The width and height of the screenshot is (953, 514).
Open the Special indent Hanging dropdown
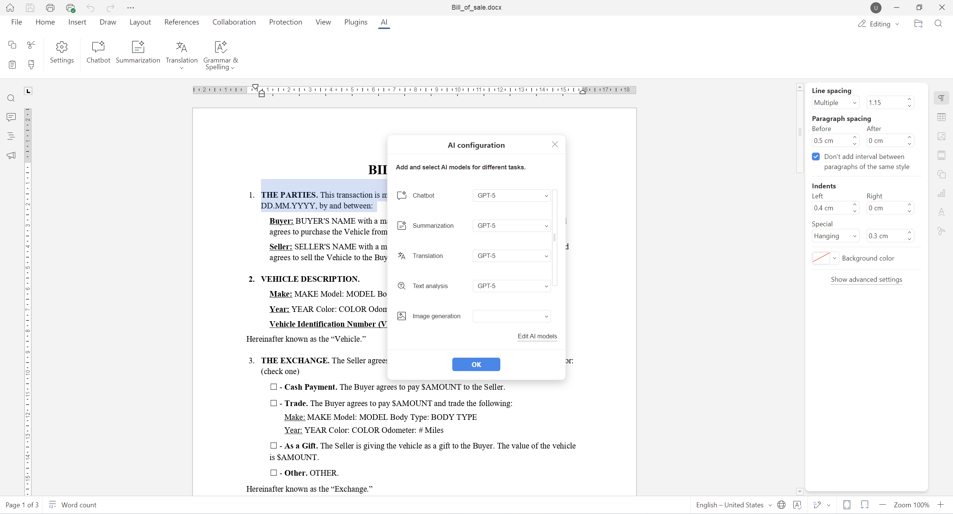coord(835,236)
